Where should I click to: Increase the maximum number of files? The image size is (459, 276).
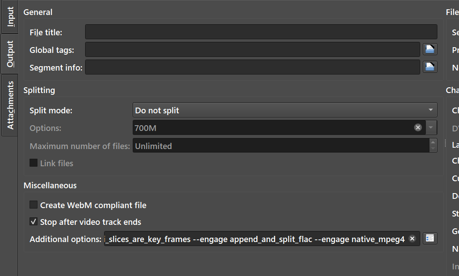pos(433,142)
